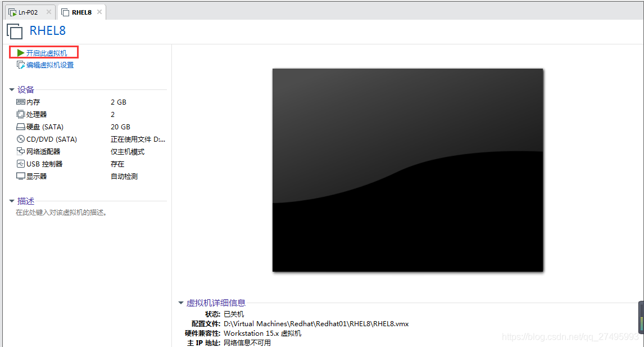Select the 网络适配器 device row
This screenshot has height=347, width=644.
coord(91,151)
